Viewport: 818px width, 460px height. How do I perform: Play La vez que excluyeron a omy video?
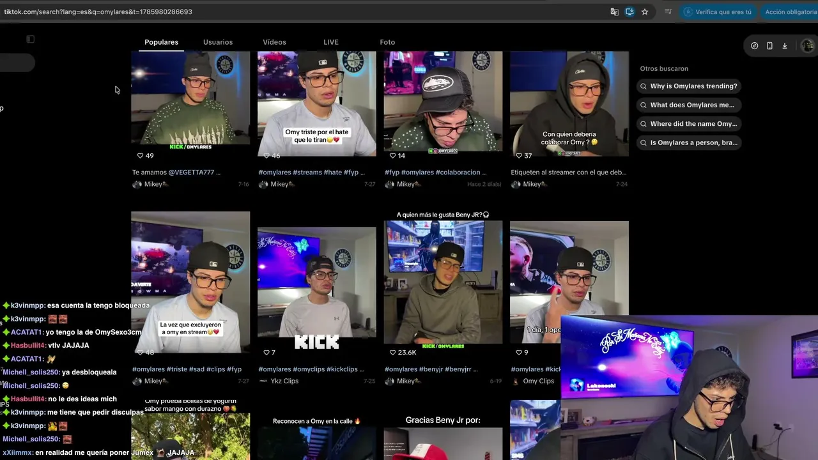coord(190,282)
